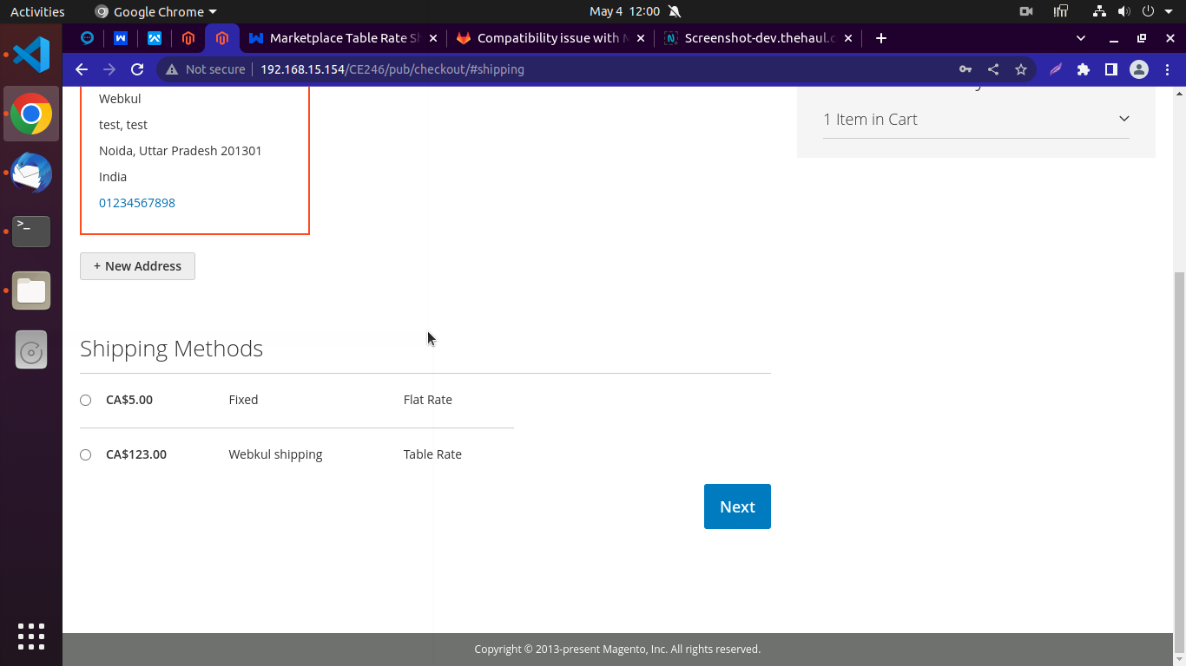Select the CA$123.00 Table Rate shipping option

(85, 454)
